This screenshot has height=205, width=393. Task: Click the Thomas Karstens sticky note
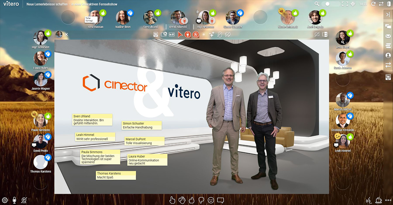pyautogui.click(x=116, y=175)
